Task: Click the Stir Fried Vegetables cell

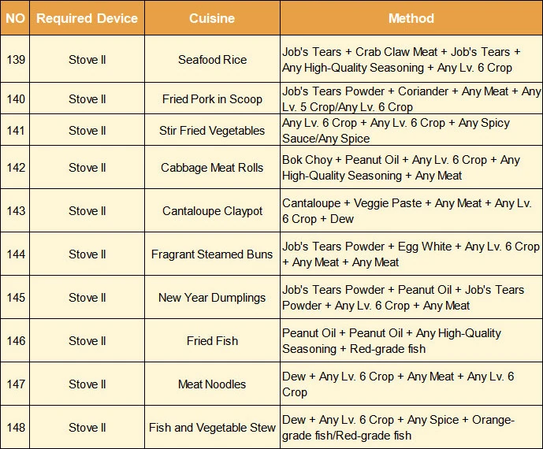Action: click(x=212, y=131)
